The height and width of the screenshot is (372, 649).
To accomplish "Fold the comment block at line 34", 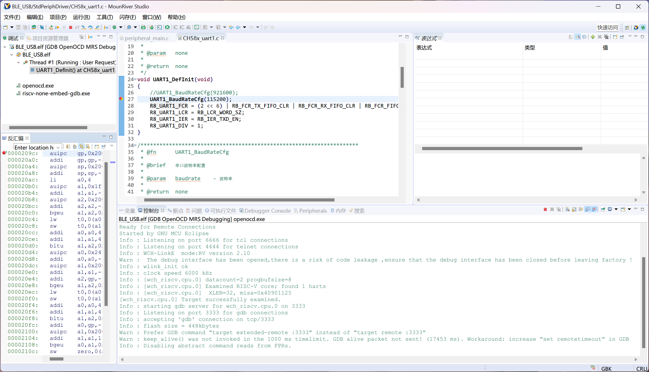I will [135, 145].
